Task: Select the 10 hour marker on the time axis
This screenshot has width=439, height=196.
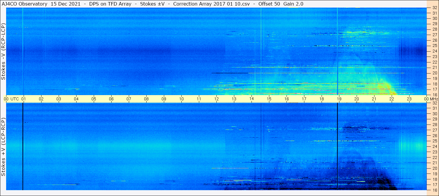Action: (181, 99)
